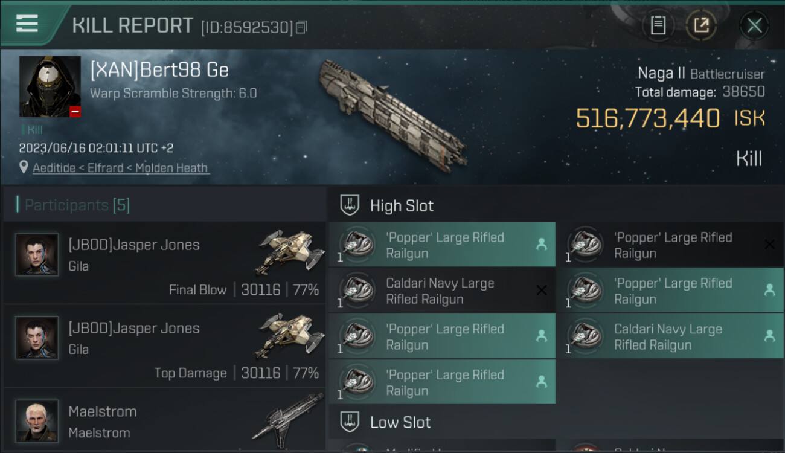Click the location pin icon
The image size is (785, 453).
tap(24, 168)
